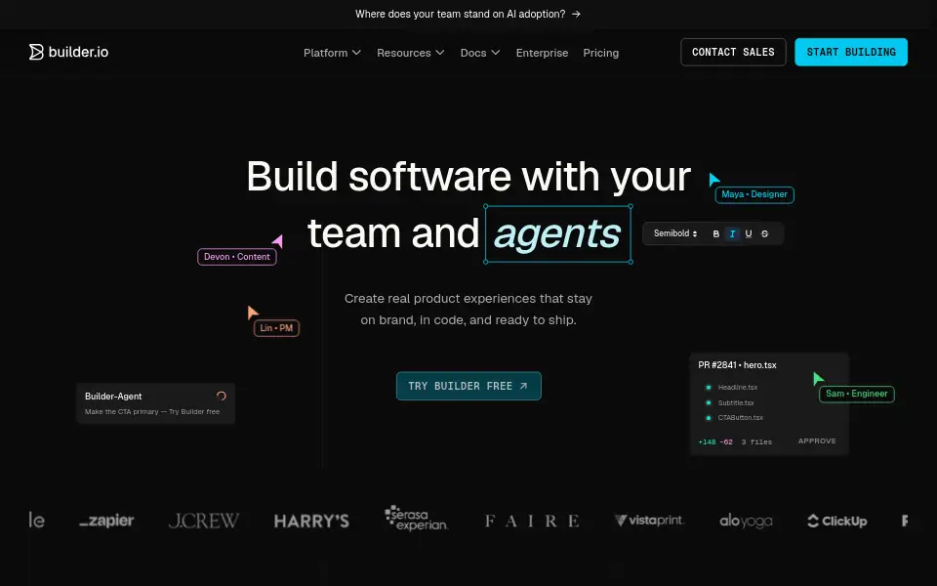This screenshot has height=586, width=937.
Task: Click the Maya · Designer cursor label
Action: click(754, 194)
